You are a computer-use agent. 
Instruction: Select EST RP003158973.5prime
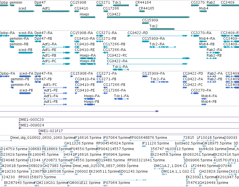point(82,180)
